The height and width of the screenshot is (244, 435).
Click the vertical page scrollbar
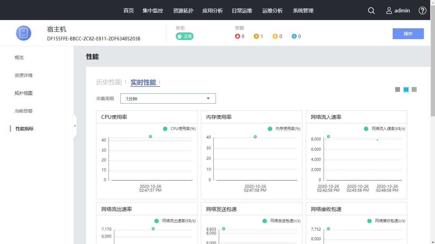pos(432,64)
